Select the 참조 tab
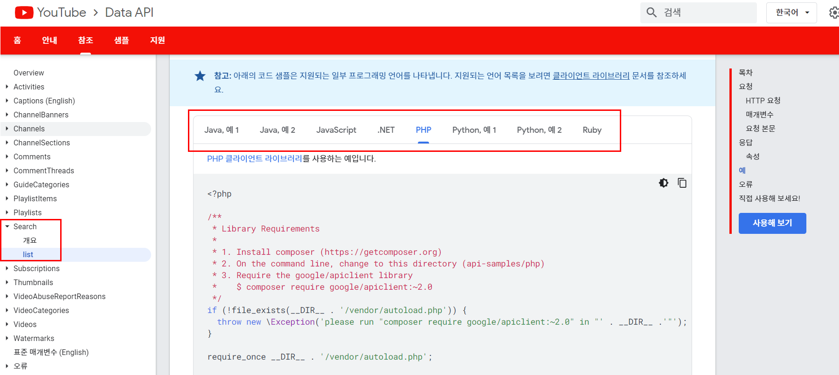 click(x=85, y=41)
